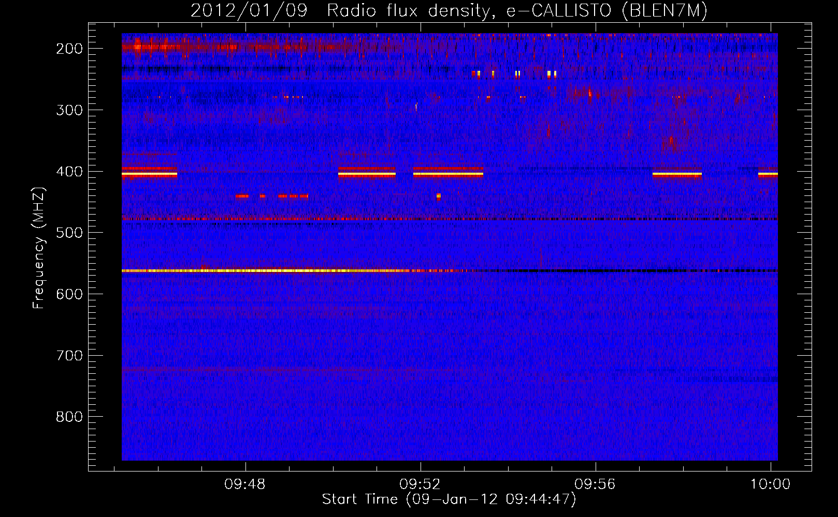Viewport: 838px width, 517px height.
Task: Click the "Frequency (MHZ)" axis label
Action: point(39,248)
